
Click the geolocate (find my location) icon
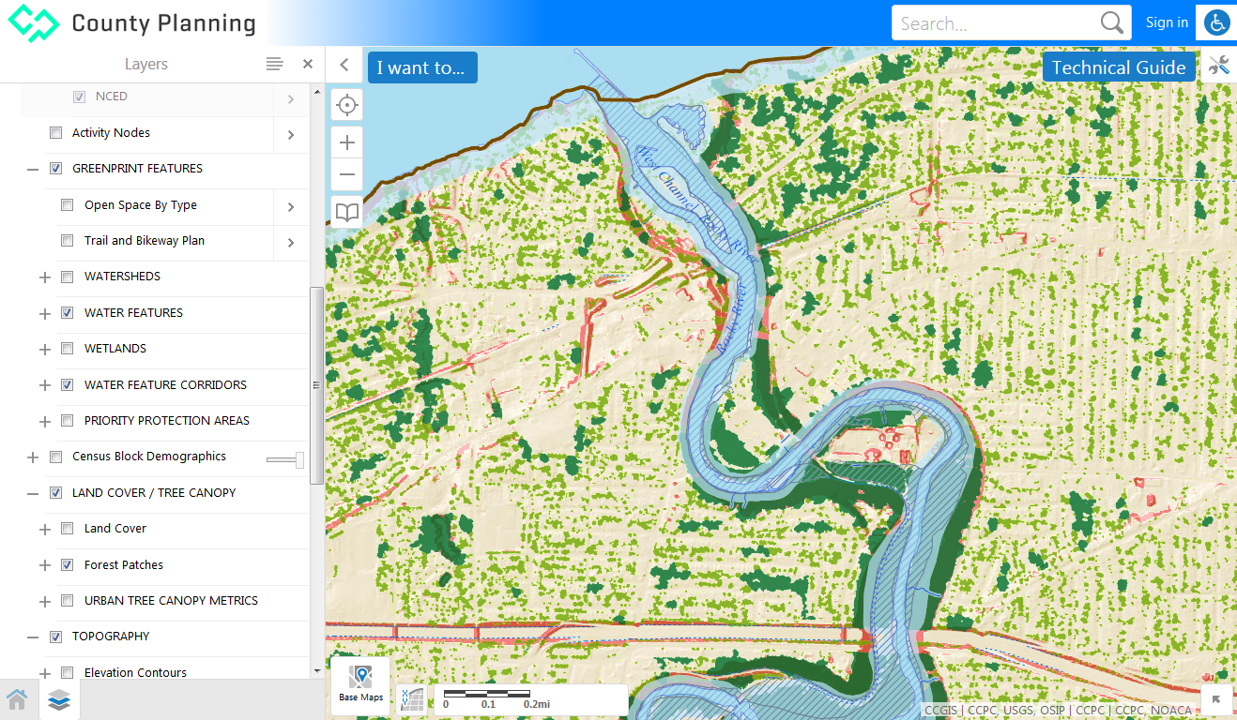click(347, 105)
